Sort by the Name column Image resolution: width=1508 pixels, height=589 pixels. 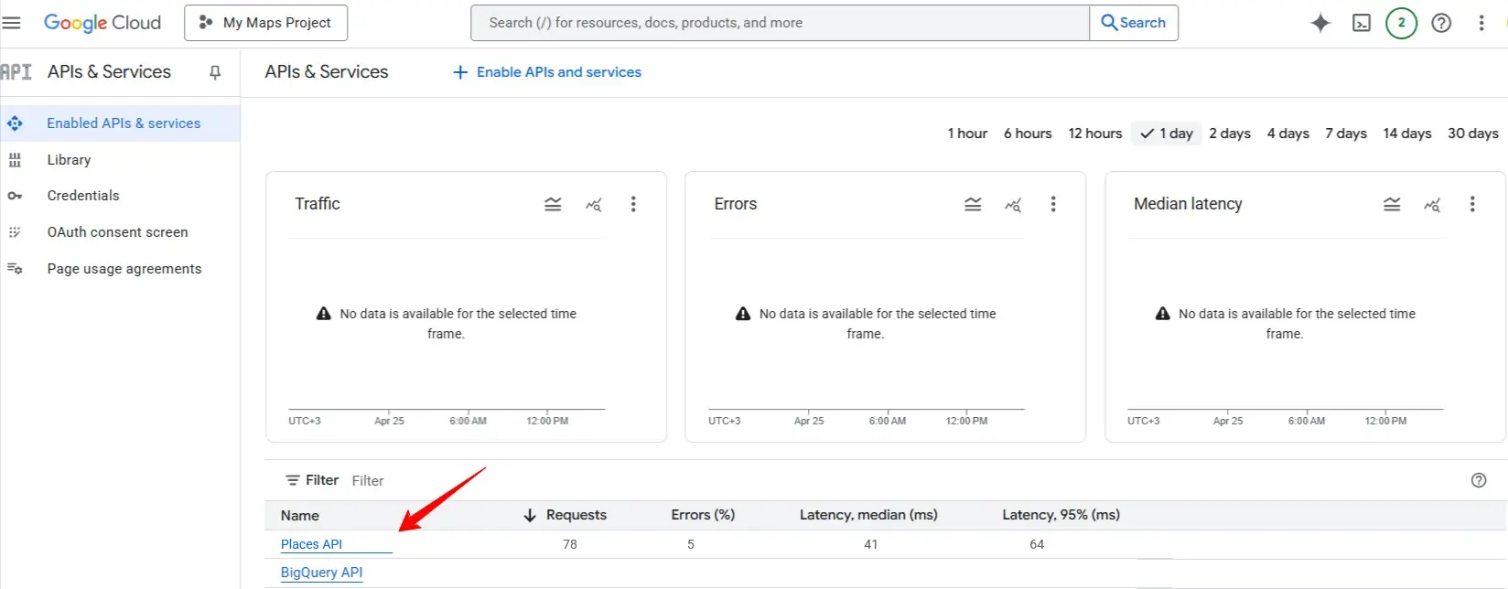[x=300, y=516]
